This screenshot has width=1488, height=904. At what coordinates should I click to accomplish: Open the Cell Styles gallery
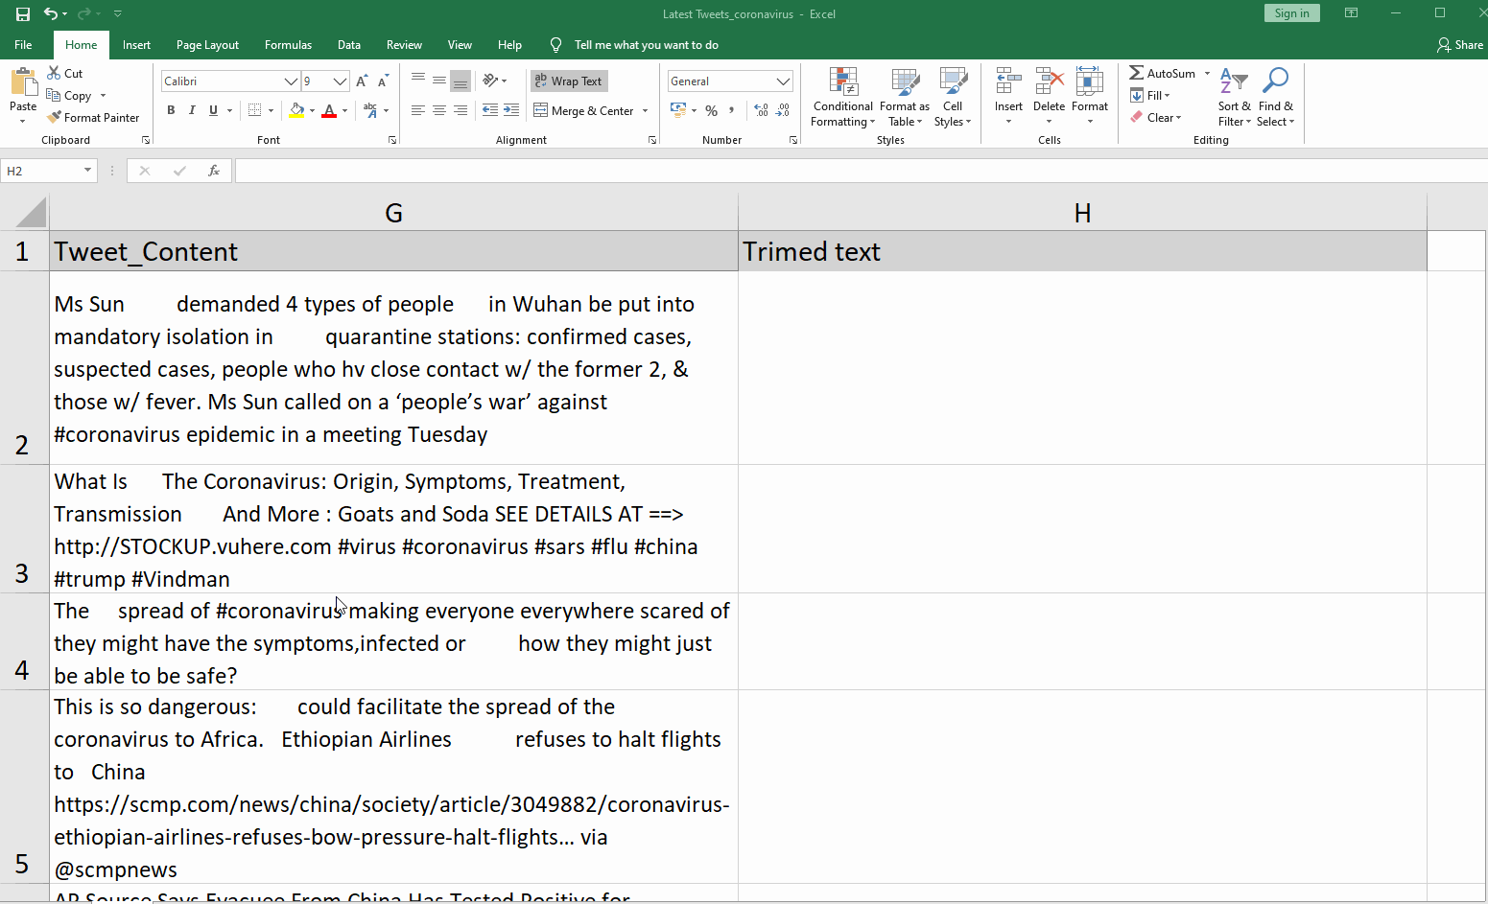953,97
